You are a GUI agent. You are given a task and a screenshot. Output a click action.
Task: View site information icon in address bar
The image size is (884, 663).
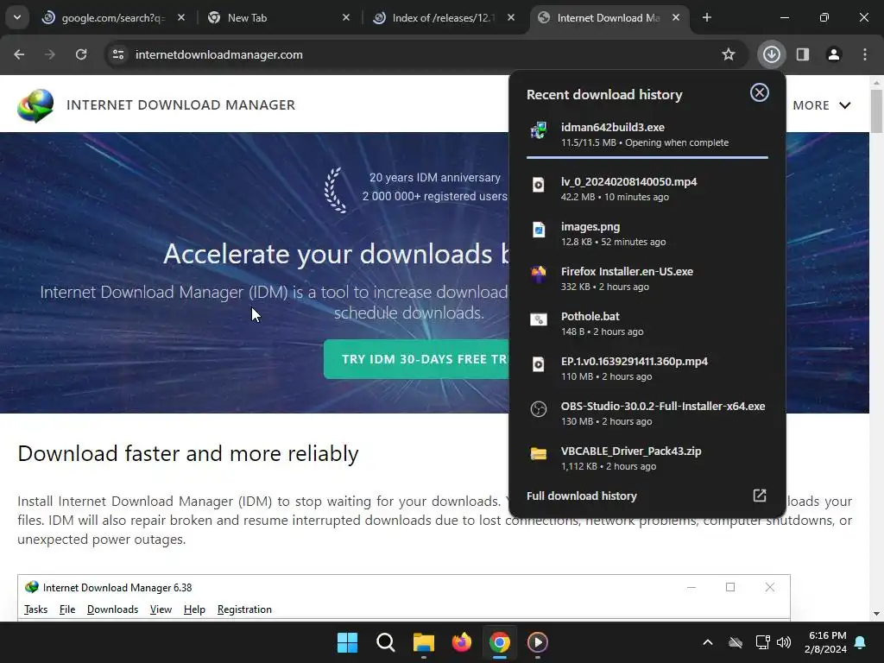tap(118, 54)
